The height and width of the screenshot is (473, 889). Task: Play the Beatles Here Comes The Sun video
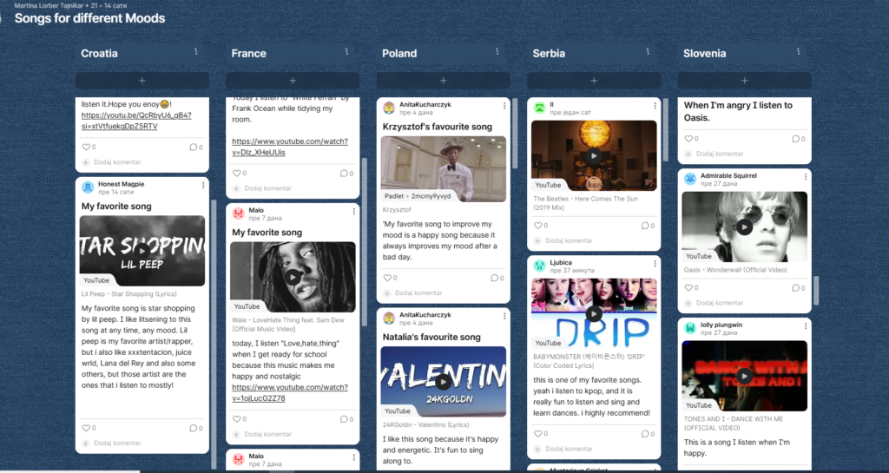click(x=594, y=155)
